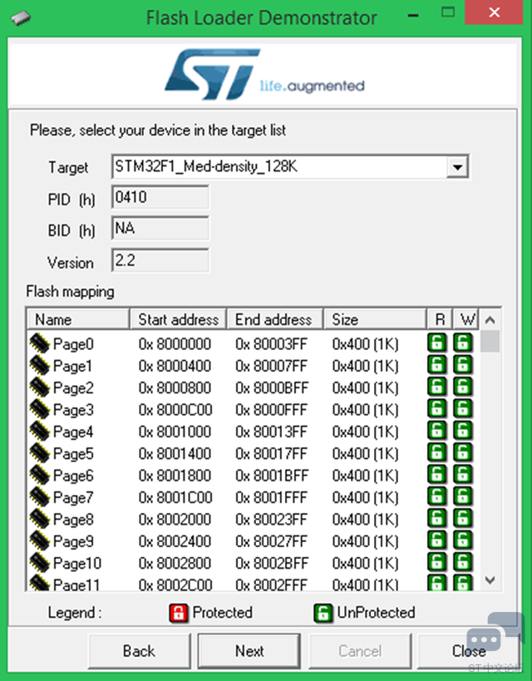This screenshot has height=681, width=532.
Task: Click Page4 write protection lock icon
Action: [x=463, y=431]
